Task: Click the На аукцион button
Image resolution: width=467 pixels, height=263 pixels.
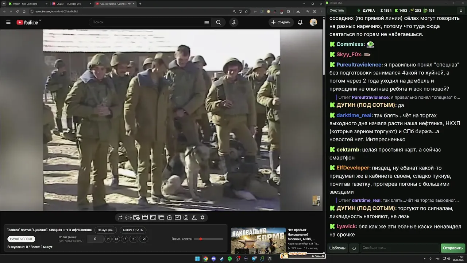Action: click(x=106, y=230)
